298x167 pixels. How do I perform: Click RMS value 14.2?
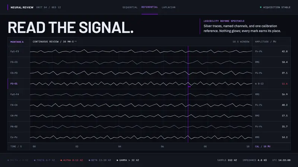285,137
